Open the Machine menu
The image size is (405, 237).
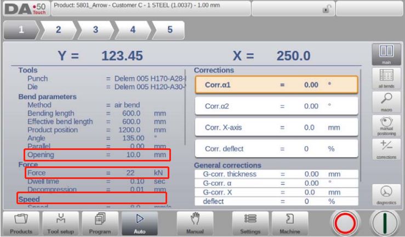click(x=290, y=223)
